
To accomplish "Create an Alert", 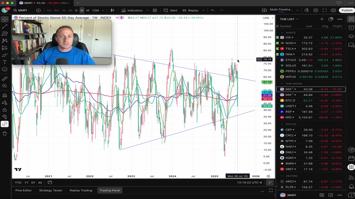I will click(x=170, y=10).
